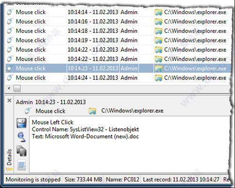Select the timestamp '10:14:18 - 11.02.2013'

(93, 31)
